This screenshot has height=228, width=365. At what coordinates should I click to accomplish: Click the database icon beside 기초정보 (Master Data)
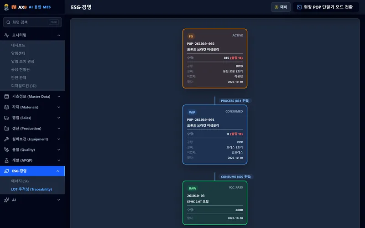point(6,97)
